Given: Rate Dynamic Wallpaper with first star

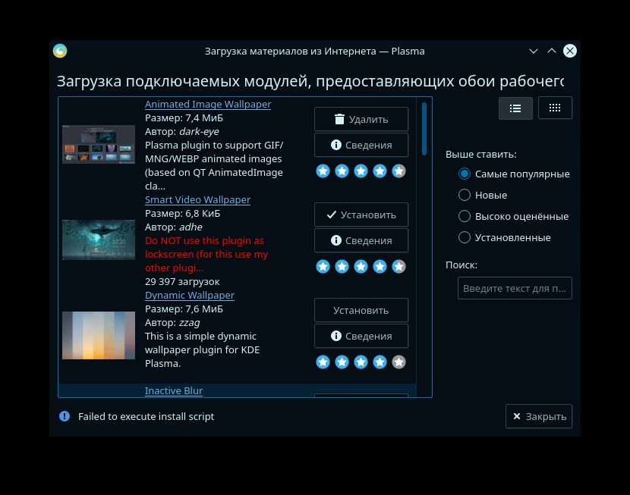Looking at the screenshot, I should pyautogui.click(x=323, y=362).
